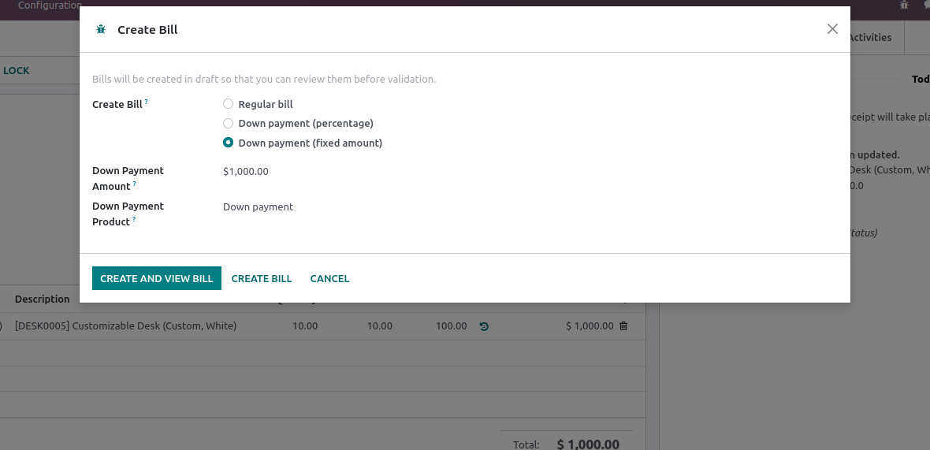This screenshot has height=450, width=930.
Task: Click the debug bug icon in top bar
Action: point(904,5)
